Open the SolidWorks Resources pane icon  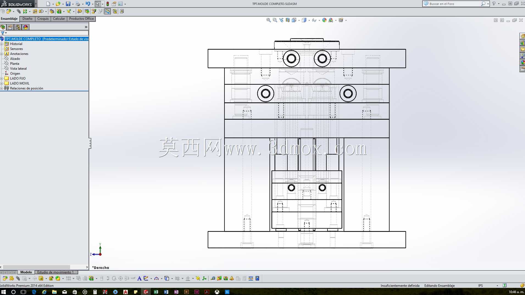tap(523, 36)
